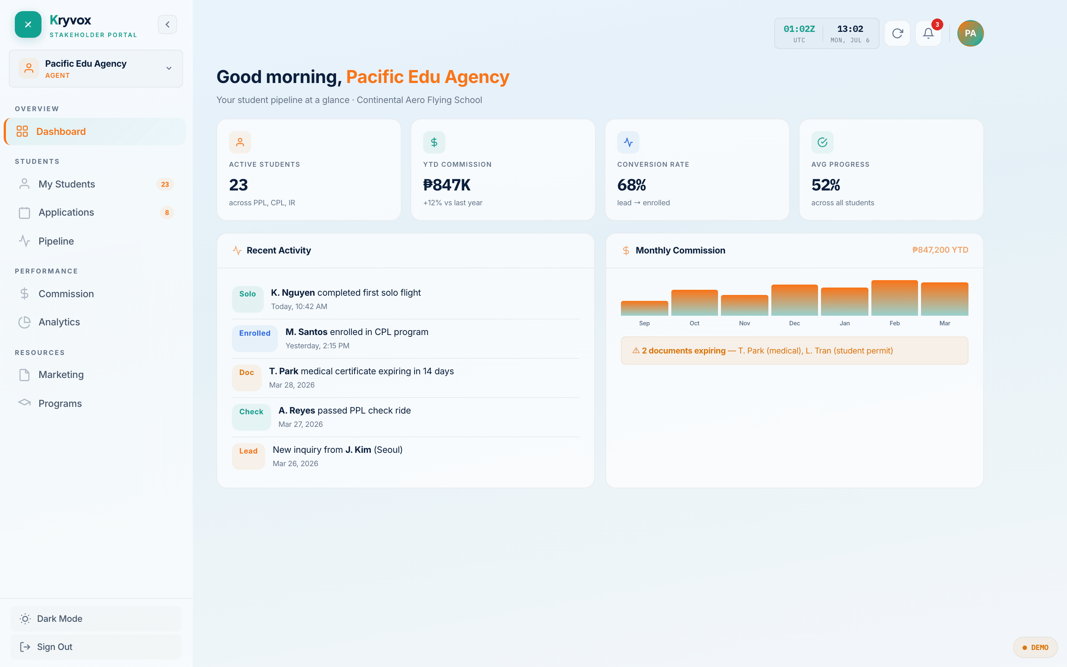The width and height of the screenshot is (1067, 667).
Task: Select Analytics in sidebar
Action: click(95, 322)
